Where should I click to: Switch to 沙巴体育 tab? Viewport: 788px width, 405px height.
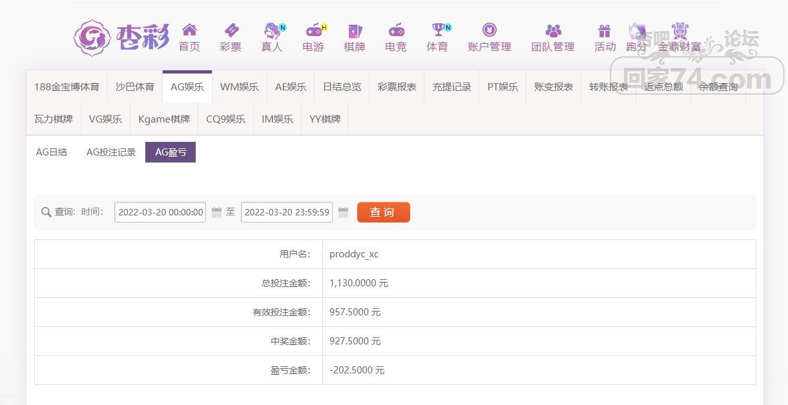[135, 86]
